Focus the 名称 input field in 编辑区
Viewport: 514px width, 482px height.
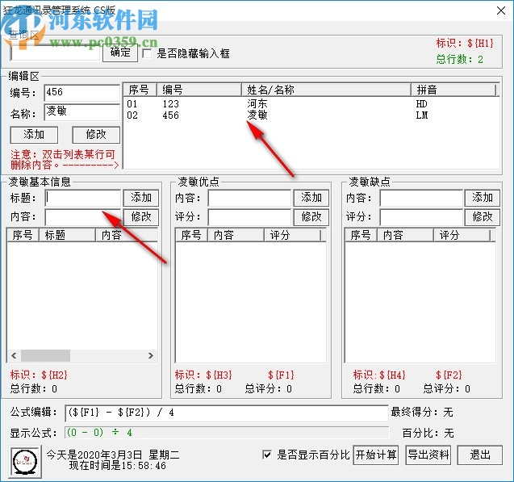pos(82,112)
